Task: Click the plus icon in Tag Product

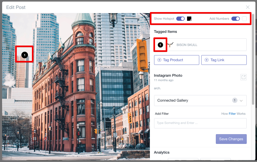Action: pyautogui.click(x=159, y=60)
